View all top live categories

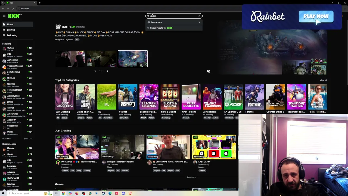tap(323, 80)
